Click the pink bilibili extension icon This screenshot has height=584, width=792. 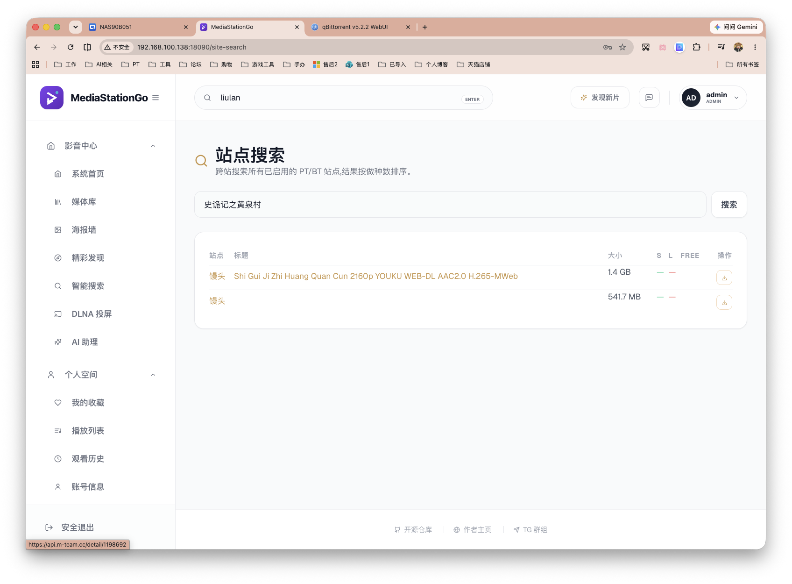[x=663, y=47]
